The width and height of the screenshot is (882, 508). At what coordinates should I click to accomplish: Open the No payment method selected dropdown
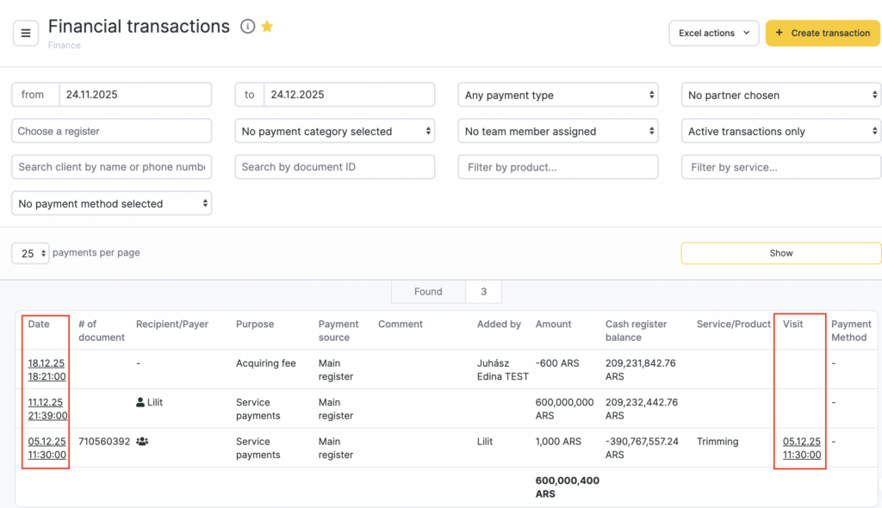coord(111,203)
